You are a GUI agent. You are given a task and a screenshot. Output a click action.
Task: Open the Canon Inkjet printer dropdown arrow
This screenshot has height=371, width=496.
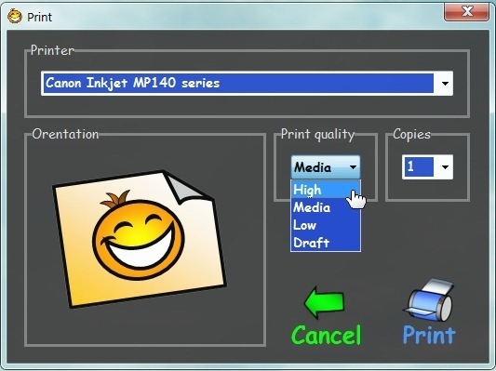(445, 84)
